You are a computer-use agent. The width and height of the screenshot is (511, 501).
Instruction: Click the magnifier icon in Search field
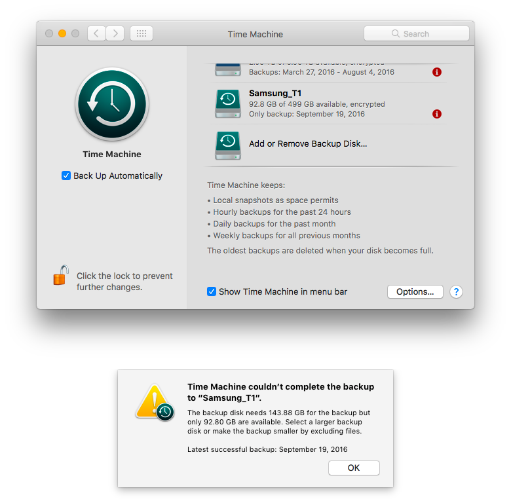(395, 33)
